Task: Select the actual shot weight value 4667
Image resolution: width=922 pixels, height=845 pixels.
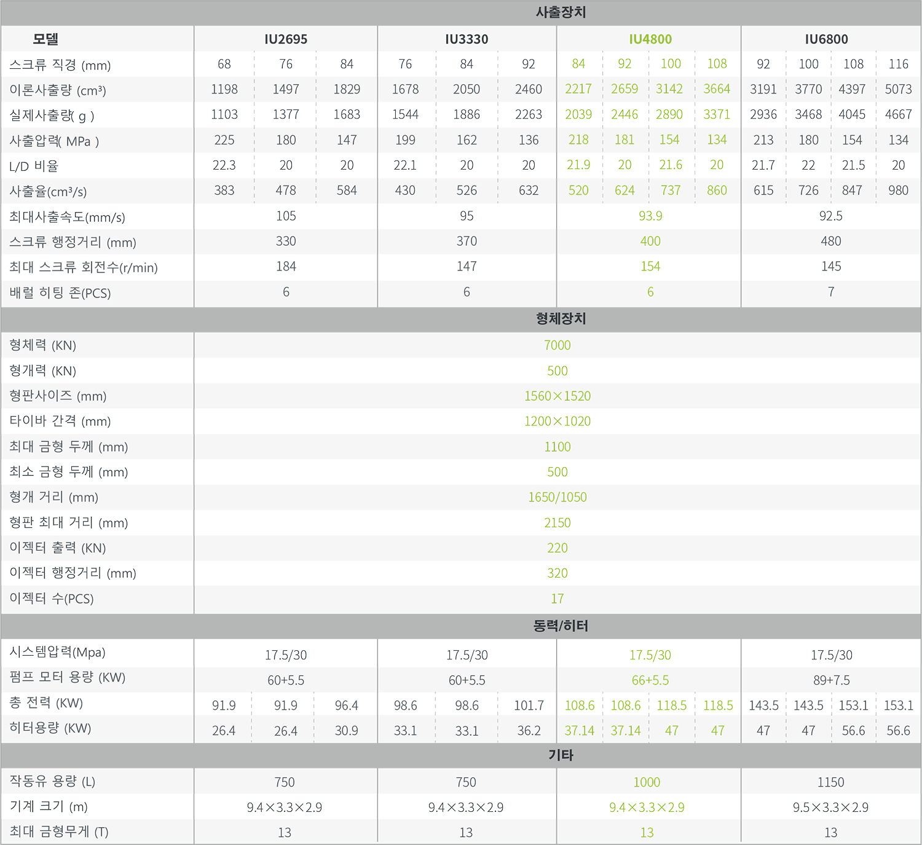Action: 898,115
